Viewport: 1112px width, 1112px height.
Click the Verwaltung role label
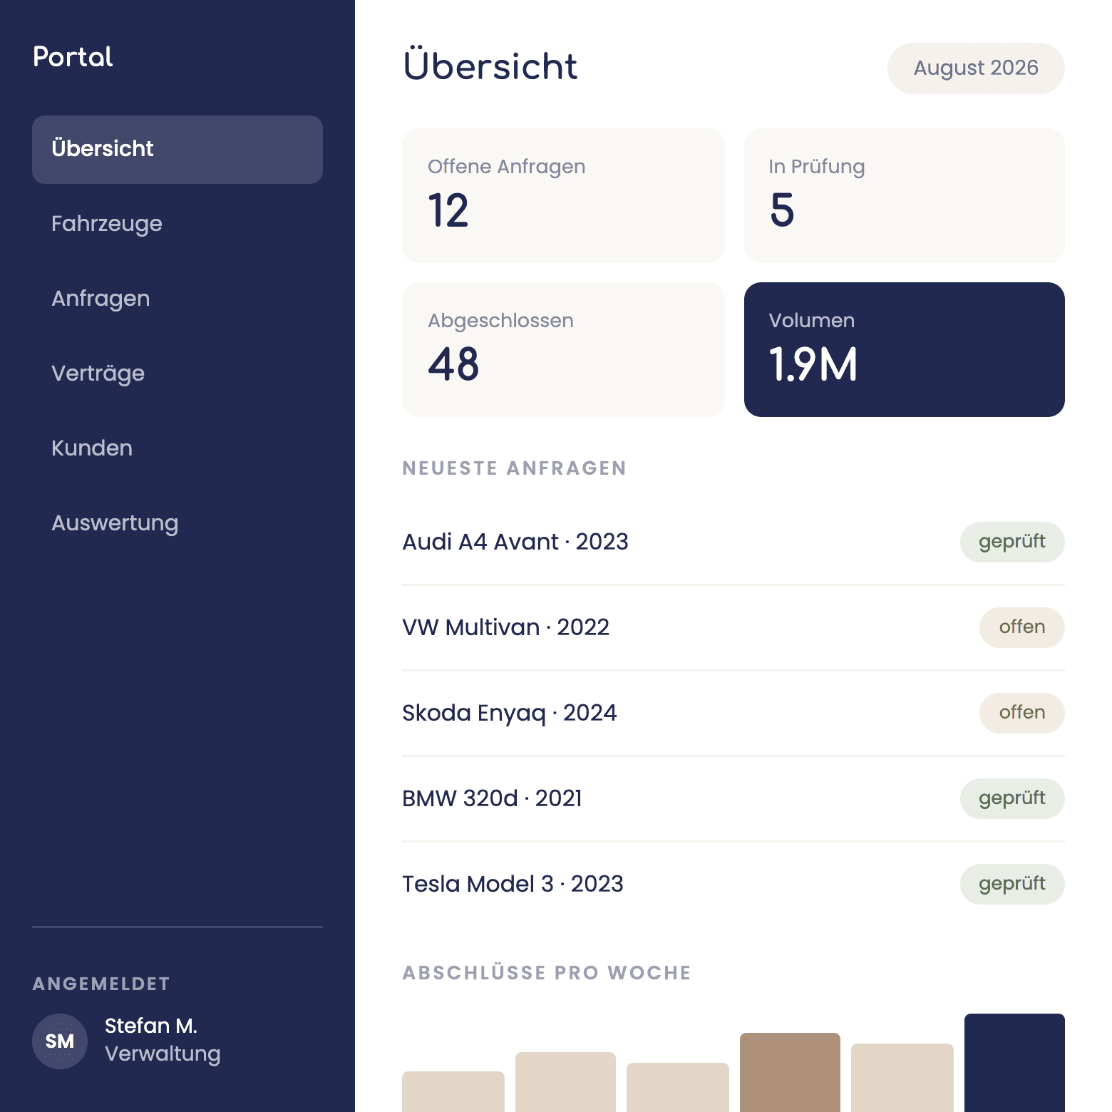(163, 1054)
